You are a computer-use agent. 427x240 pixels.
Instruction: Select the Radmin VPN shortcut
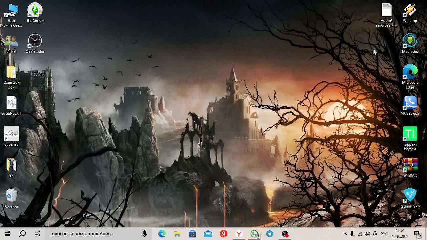pos(410,199)
